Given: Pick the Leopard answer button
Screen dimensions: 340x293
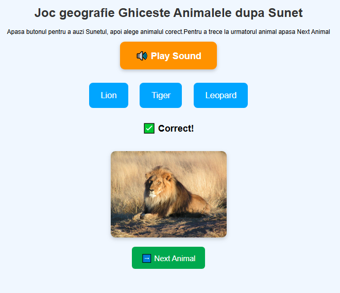Looking at the screenshot, I should click(x=220, y=95).
